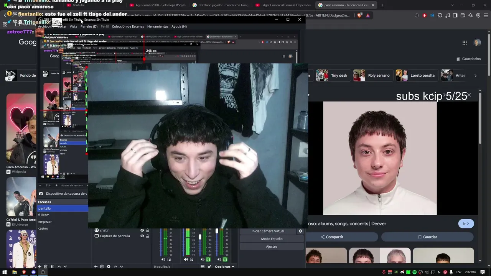Viewport: 491px width, 276px height.
Task: Open the Brave Wallet icon
Action: pyautogui.click(x=463, y=15)
